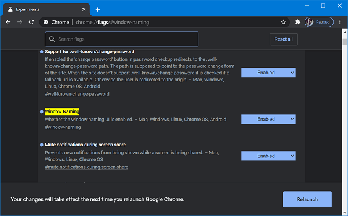Follow the #window-naming link
Image resolution: width=348 pixels, height=216 pixels.
(63, 127)
